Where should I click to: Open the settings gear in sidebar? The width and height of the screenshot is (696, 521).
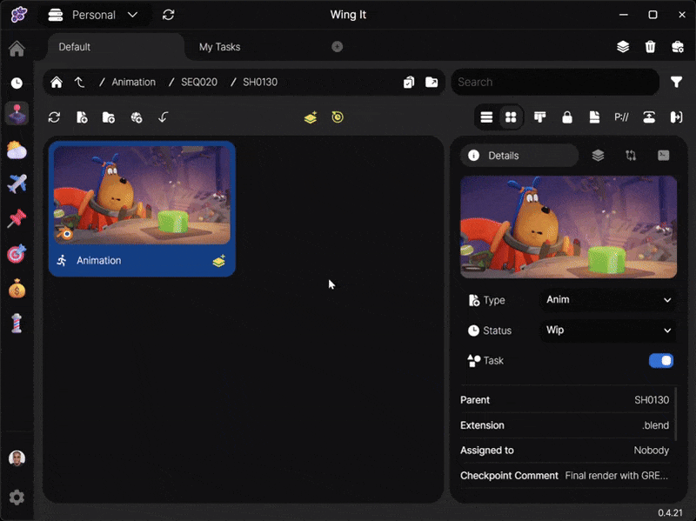point(17,498)
